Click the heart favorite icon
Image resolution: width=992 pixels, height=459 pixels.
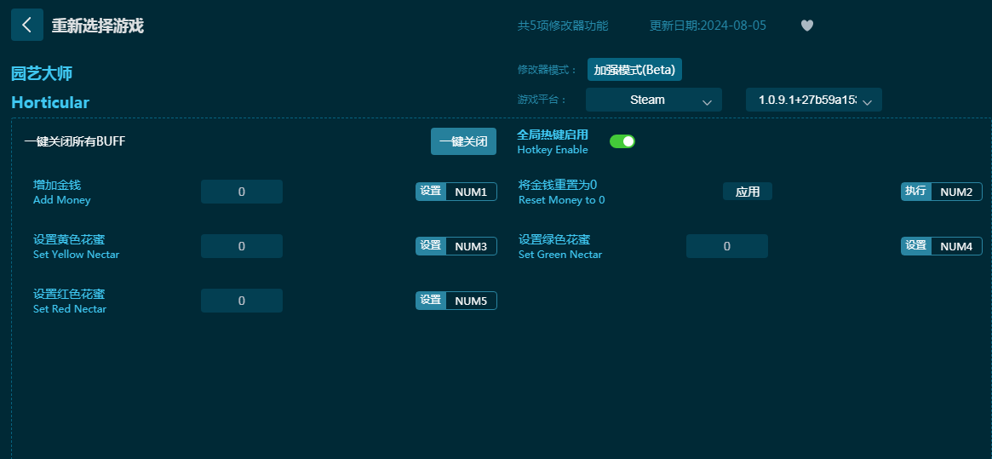[x=807, y=26]
